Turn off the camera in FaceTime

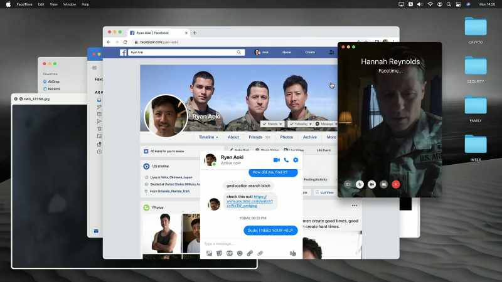point(371,184)
